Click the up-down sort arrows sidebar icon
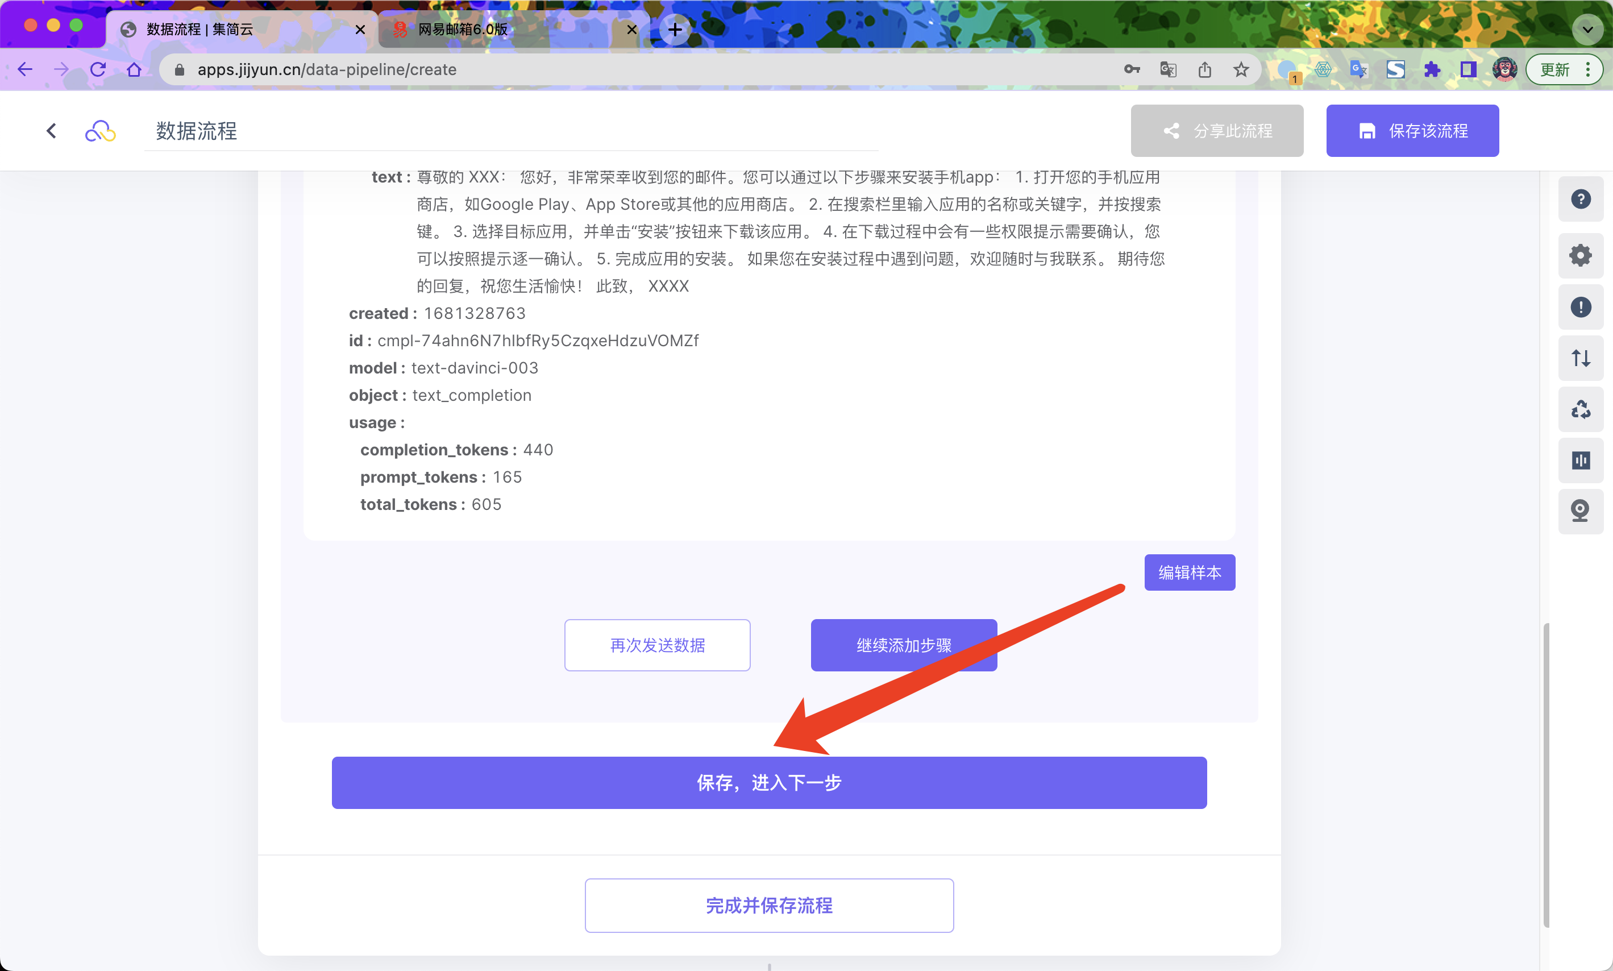 pyautogui.click(x=1580, y=358)
